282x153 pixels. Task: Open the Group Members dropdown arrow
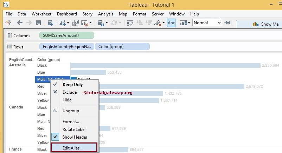164,23
